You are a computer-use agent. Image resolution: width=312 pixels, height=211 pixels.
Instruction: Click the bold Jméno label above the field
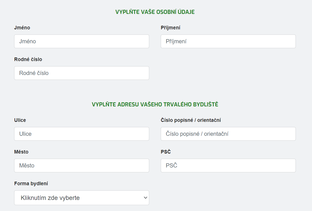pyautogui.click(x=22, y=28)
